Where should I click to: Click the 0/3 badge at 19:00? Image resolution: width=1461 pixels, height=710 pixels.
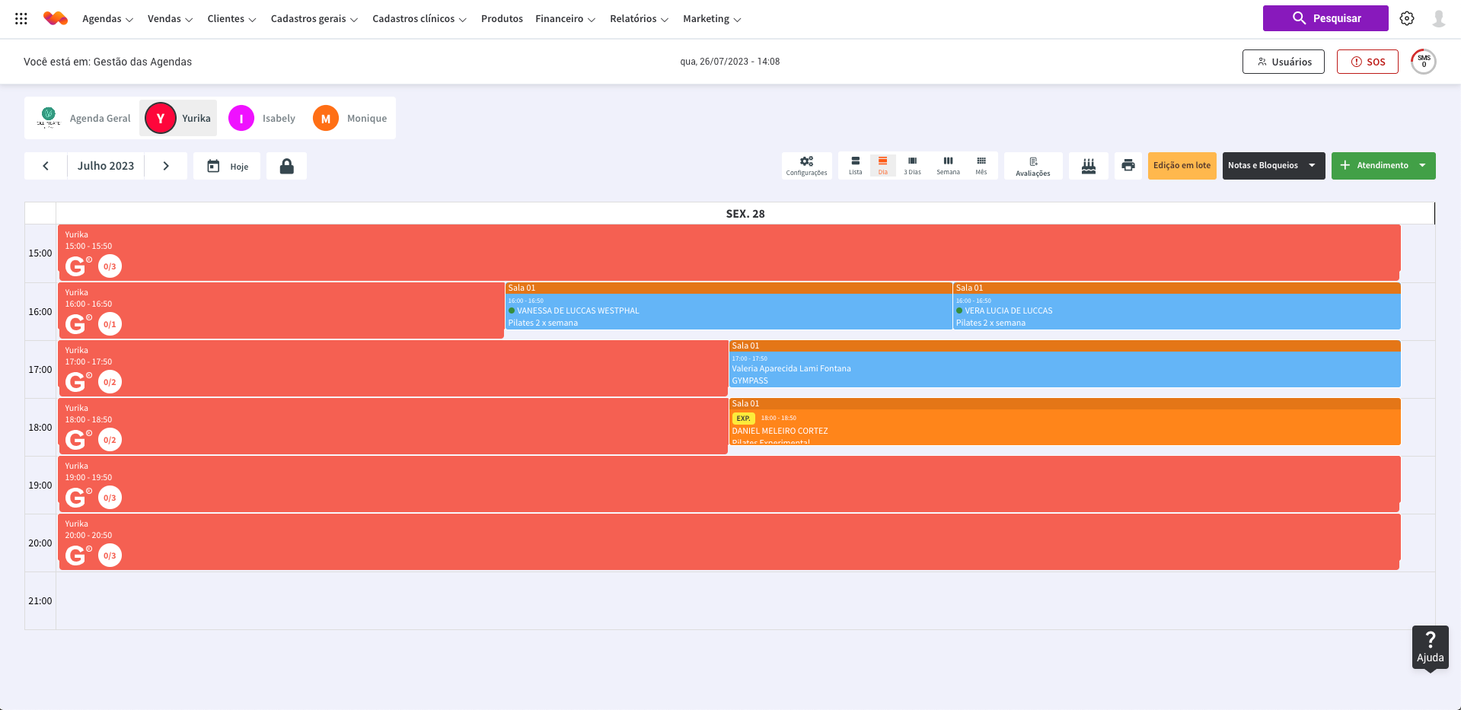click(x=110, y=498)
